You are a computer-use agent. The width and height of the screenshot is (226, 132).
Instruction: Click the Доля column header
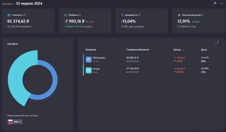(x=204, y=50)
